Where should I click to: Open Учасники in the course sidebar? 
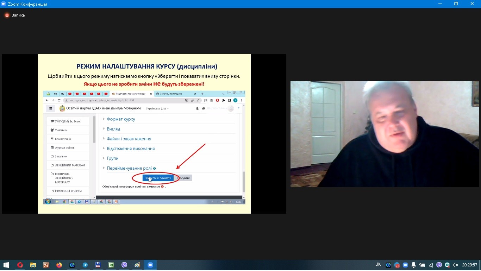[x=68, y=130]
